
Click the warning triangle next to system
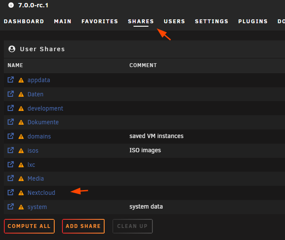click(x=21, y=207)
